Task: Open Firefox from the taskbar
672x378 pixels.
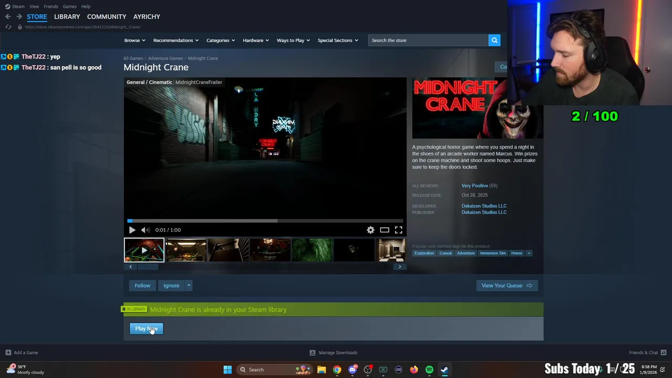Action: tap(414, 370)
